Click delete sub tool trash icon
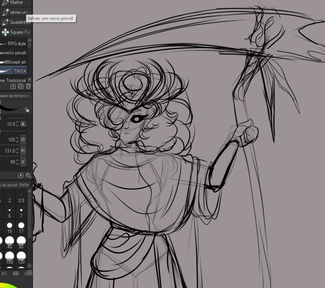Viewport: 325px width, 288px height. pyautogui.click(x=28, y=87)
